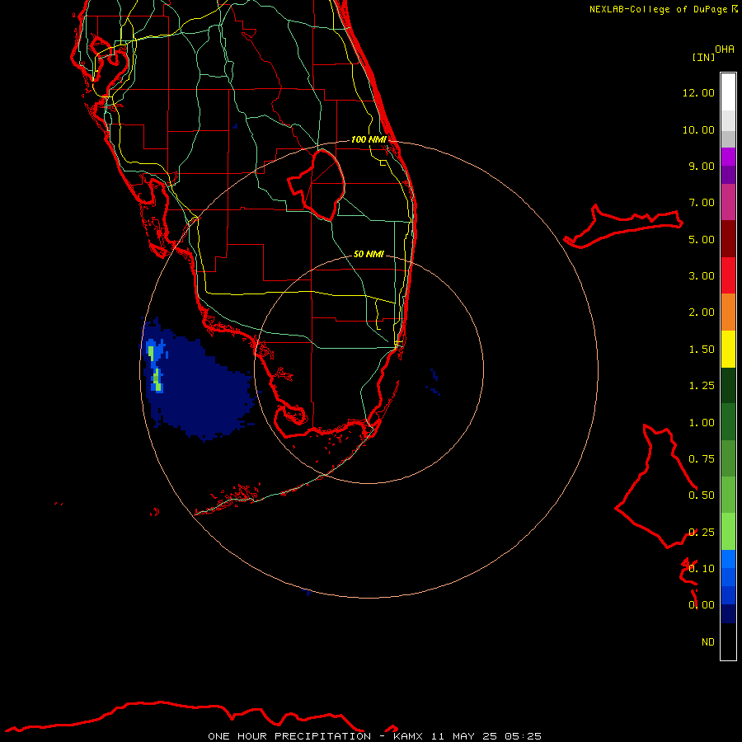Click the '1.25' legend value
The height and width of the screenshot is (742, 742).
pyautogui.click(x=702, y=386)
